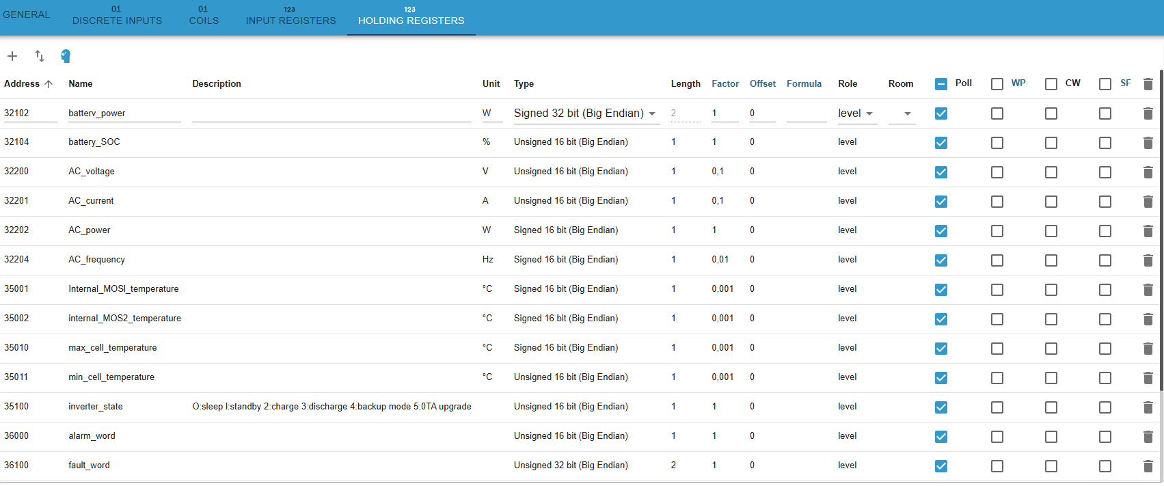Delete the AC_voltage register row
Image resolution: width=1164 pixels, height=486 pixels.
pos(1148,172)
